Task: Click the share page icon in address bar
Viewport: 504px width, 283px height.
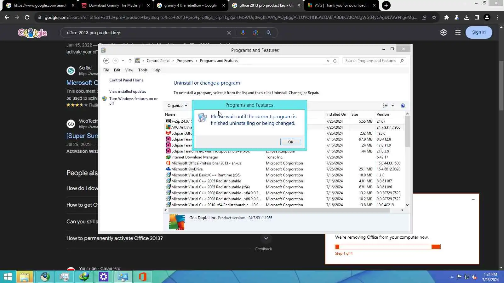Action: coord(424,17)
